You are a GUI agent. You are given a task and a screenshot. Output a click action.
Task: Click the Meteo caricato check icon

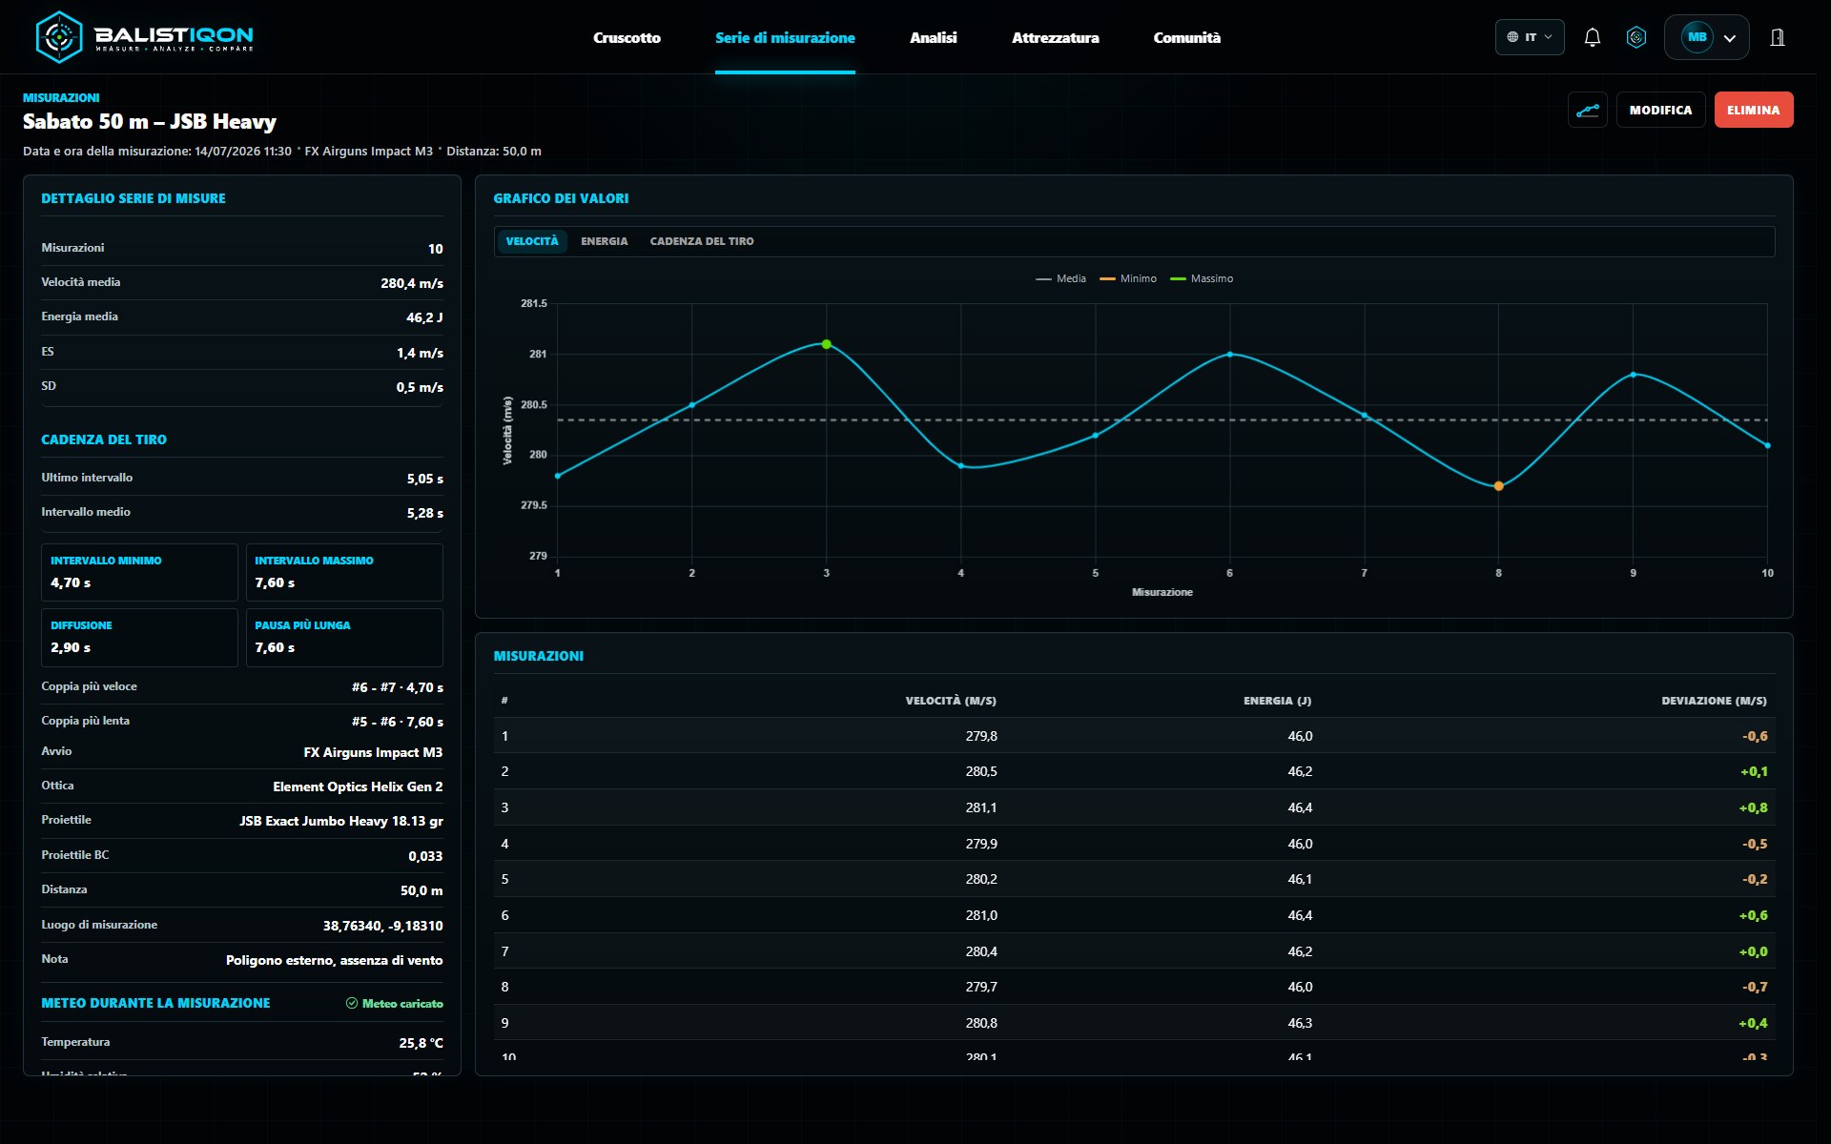(352, 1003)
